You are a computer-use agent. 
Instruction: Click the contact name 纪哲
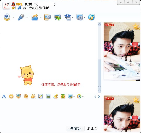pos(29,4)
